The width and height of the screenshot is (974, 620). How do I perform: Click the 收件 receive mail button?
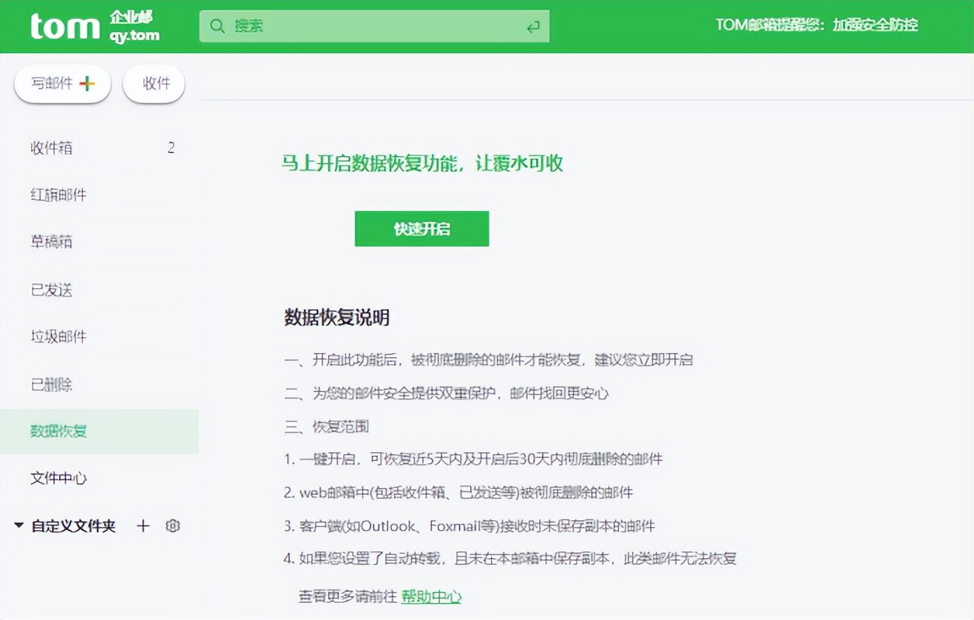(x=154, y=84)
